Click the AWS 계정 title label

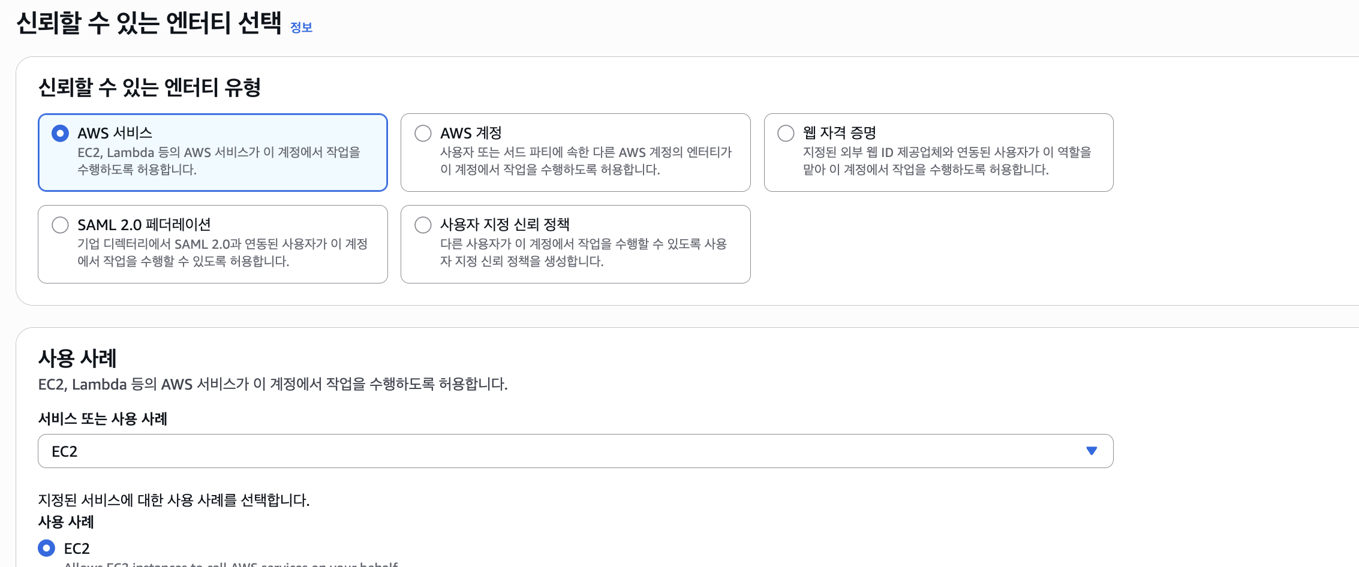click(x=471, y=133)
